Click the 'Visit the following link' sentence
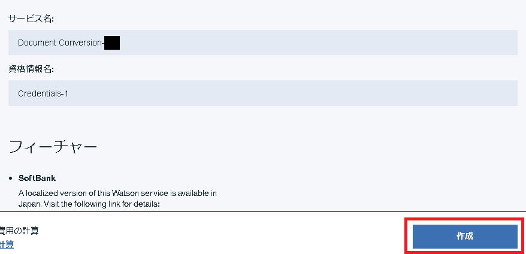Screen dimensions: 526x254 [x=102, y=204]
